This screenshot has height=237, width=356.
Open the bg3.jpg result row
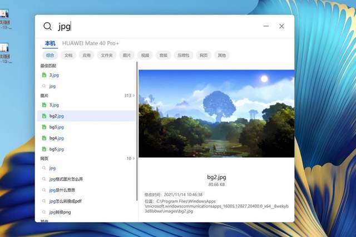86,127
